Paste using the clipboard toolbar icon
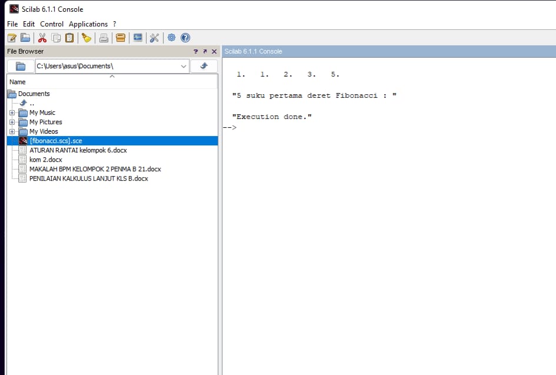 [69, 38]
